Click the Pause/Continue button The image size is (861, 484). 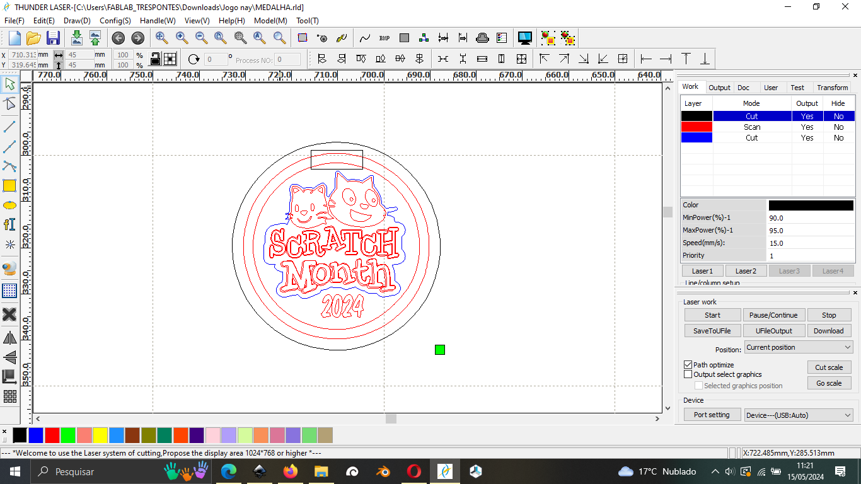(x=773, y=315)
